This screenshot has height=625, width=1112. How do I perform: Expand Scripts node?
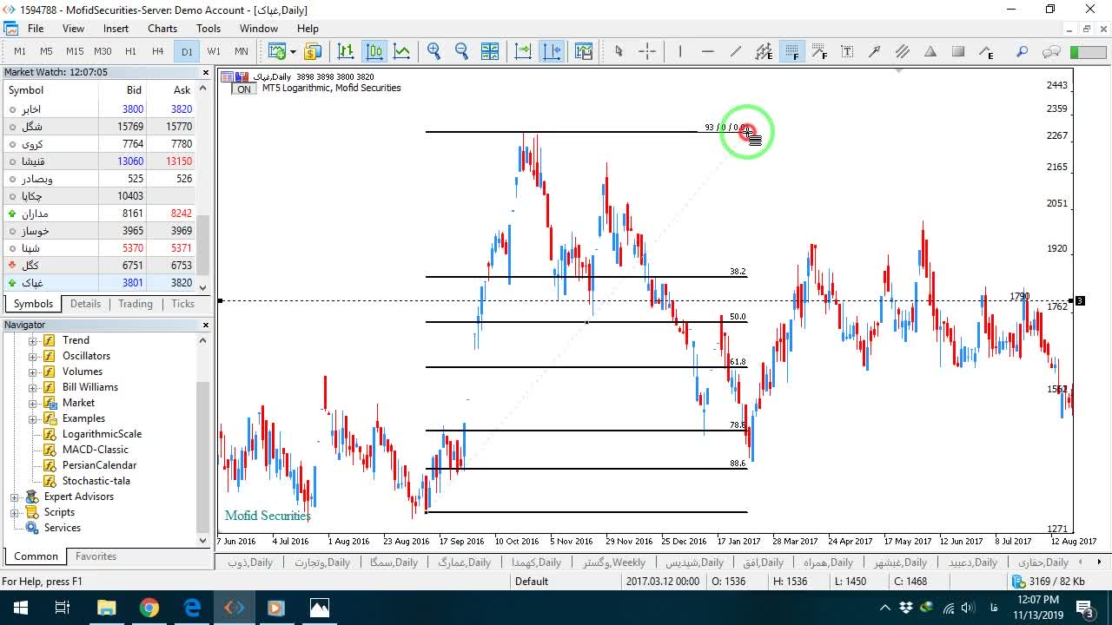[15, 512]
